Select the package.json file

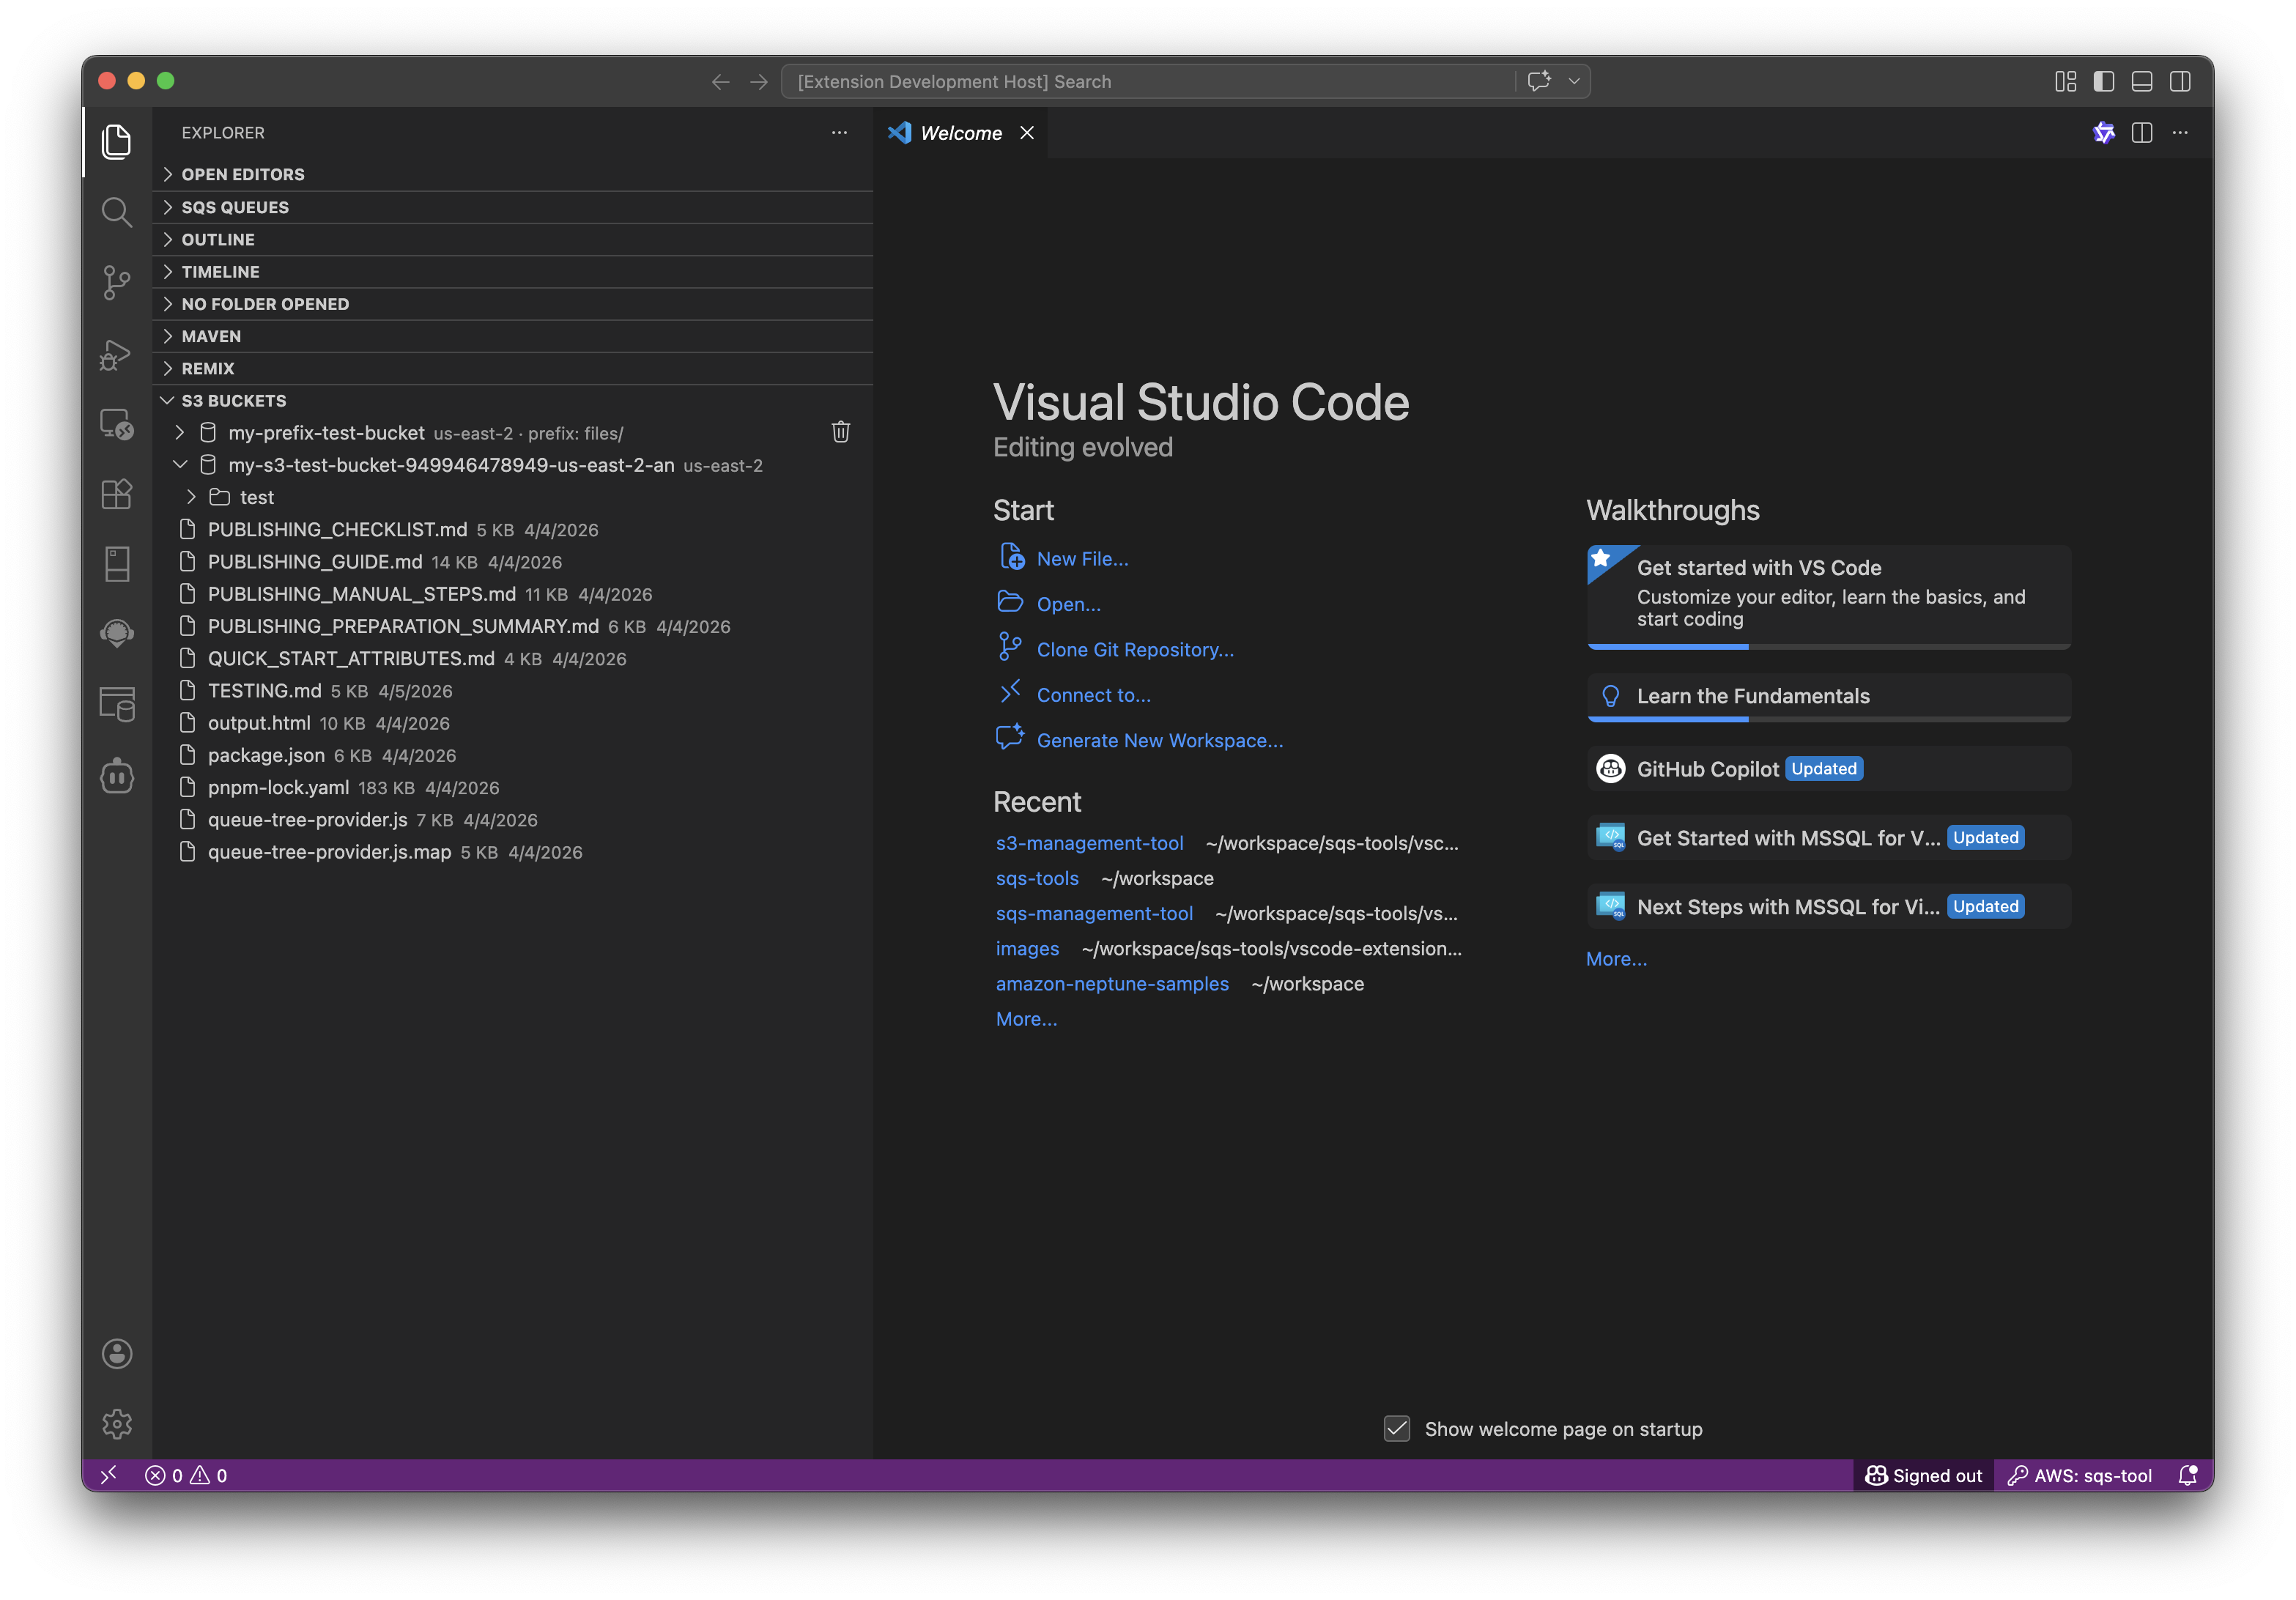click(513, 755)
